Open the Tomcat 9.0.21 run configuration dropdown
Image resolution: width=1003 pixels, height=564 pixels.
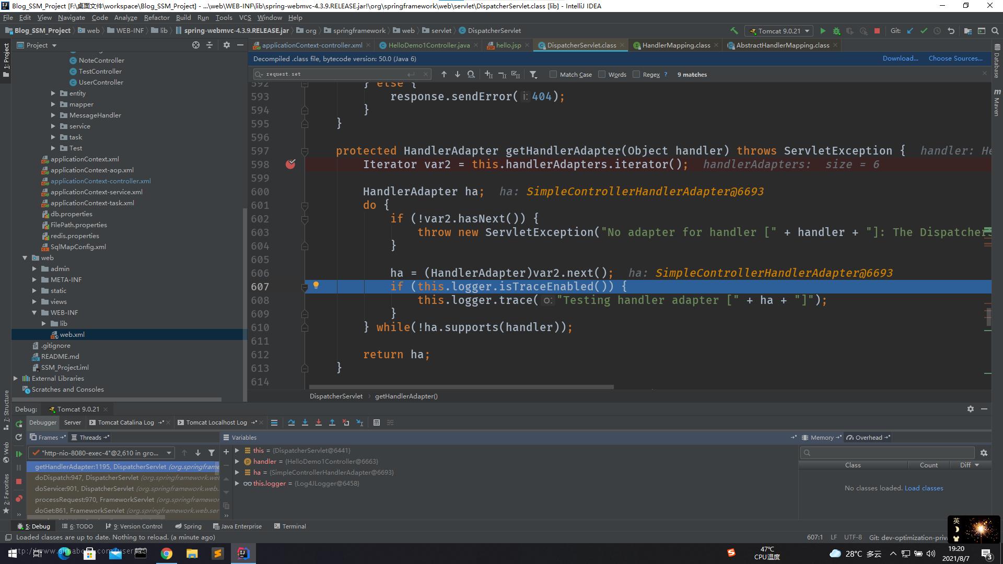pyautogui.click(x=779, y=31)
